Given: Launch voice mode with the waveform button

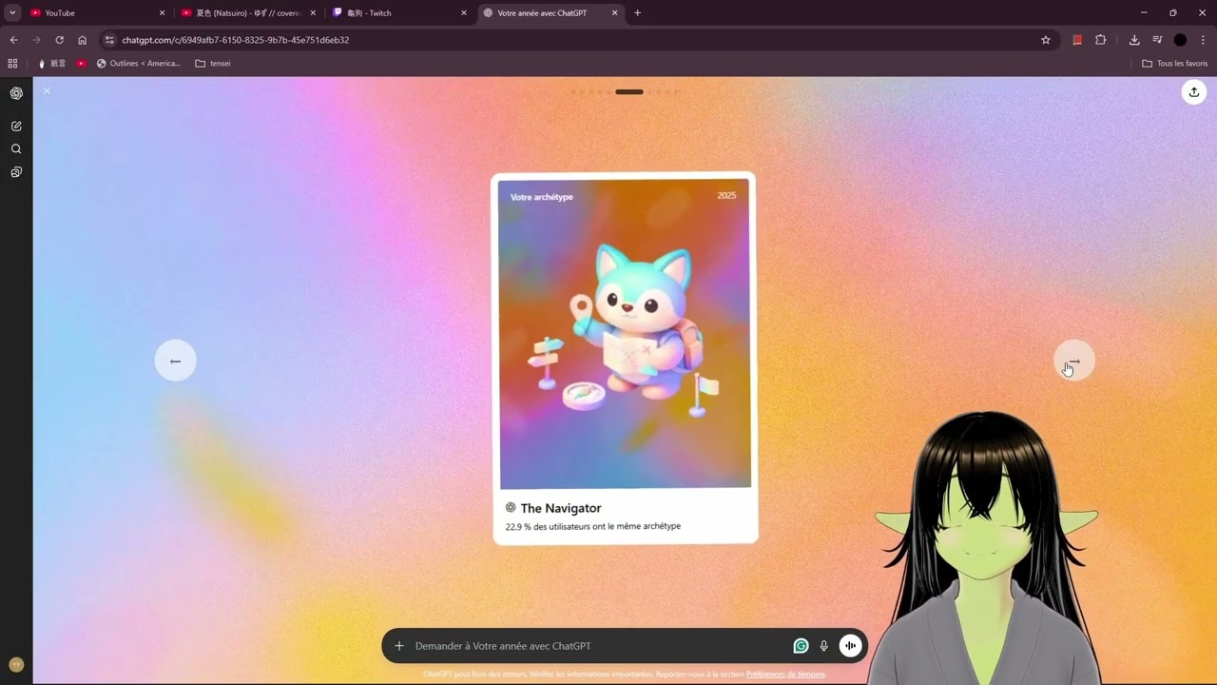Looking at the screenshot, I should pos(850,646).
